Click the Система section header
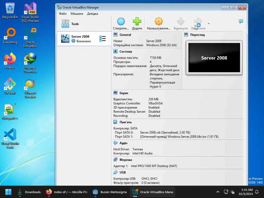Viewport: 264px width, 198px height. coord(126,52)
